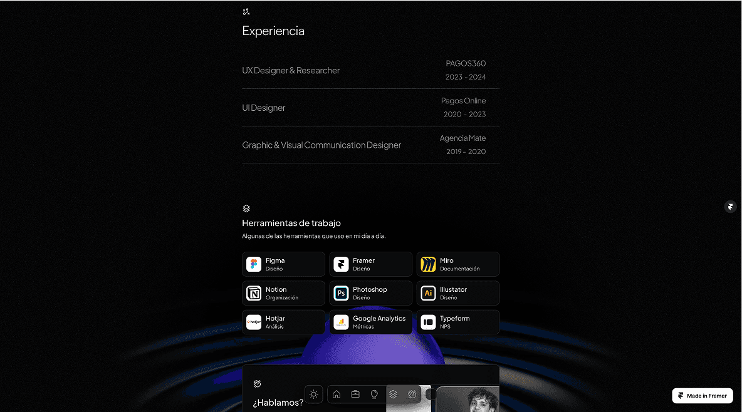Go to home via dock house icon
This screenshot has height=412, width=742.
pos(337,394)
